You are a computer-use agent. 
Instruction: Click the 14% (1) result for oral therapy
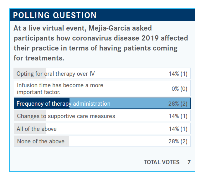178,74
